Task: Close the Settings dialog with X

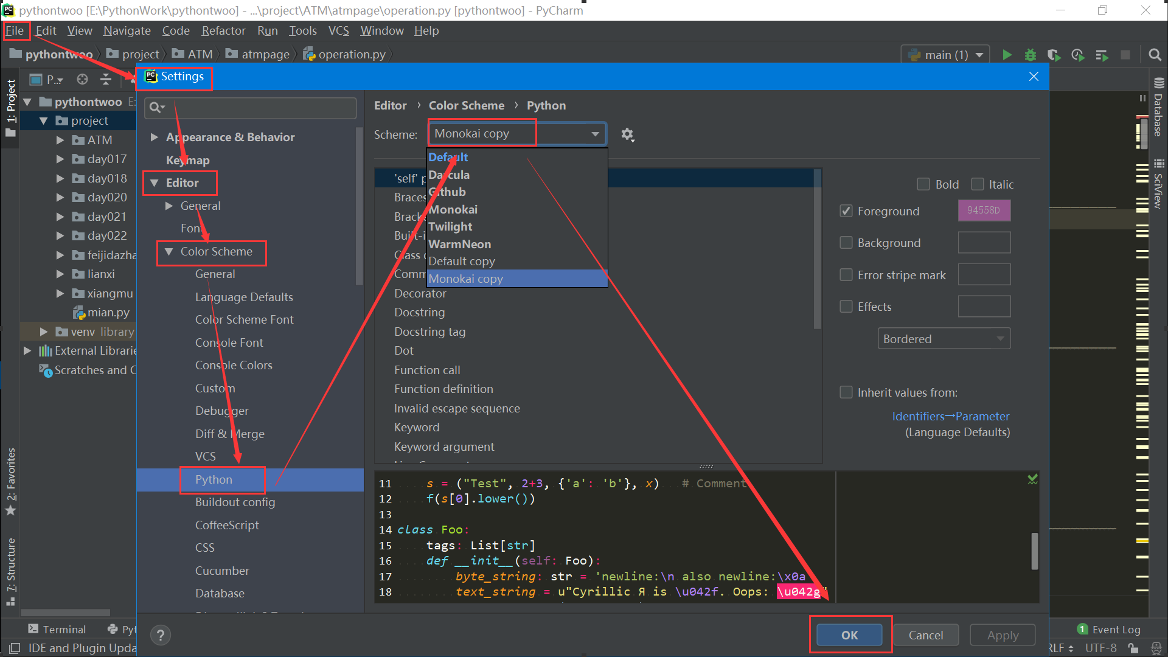Action: tap(1034, 77)
